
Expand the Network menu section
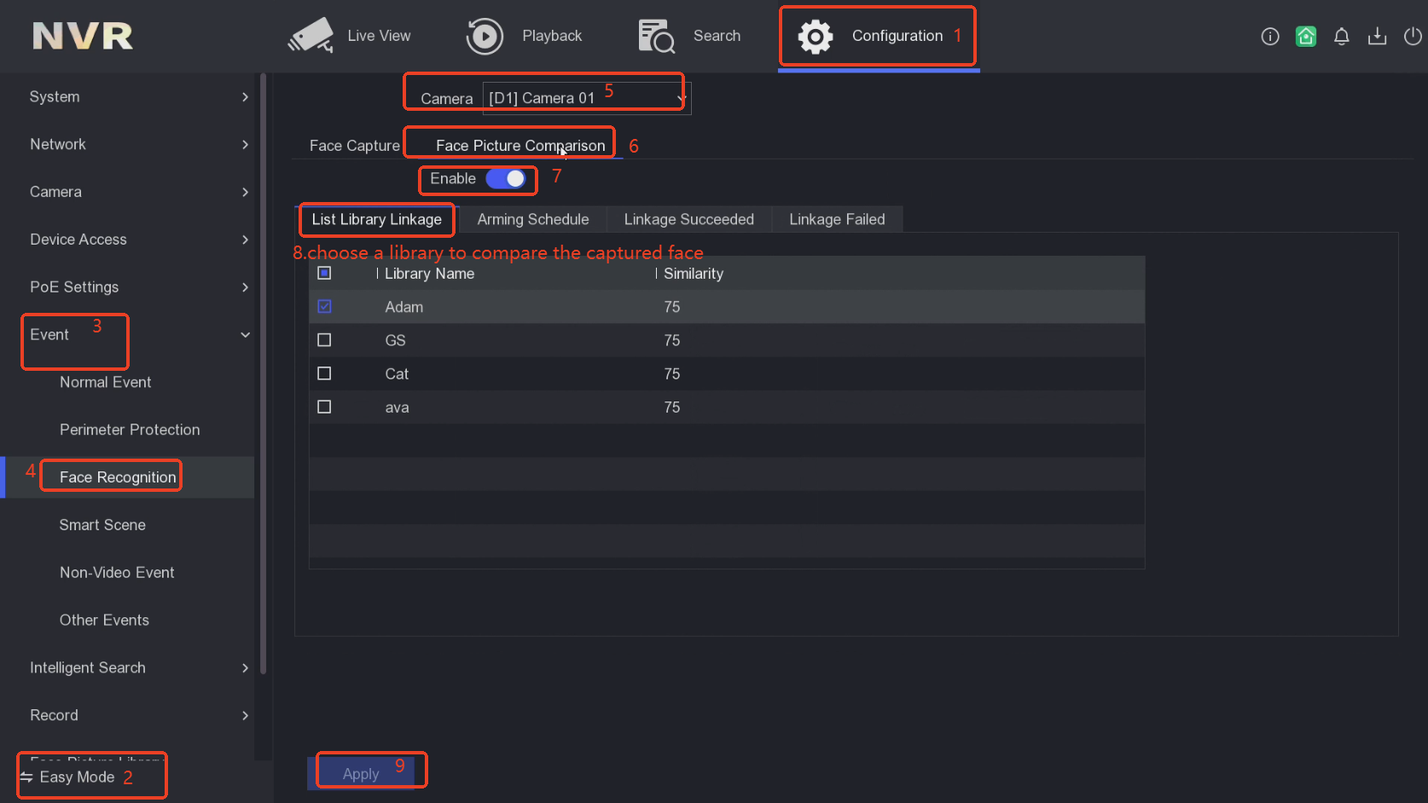tap(136, 144)
